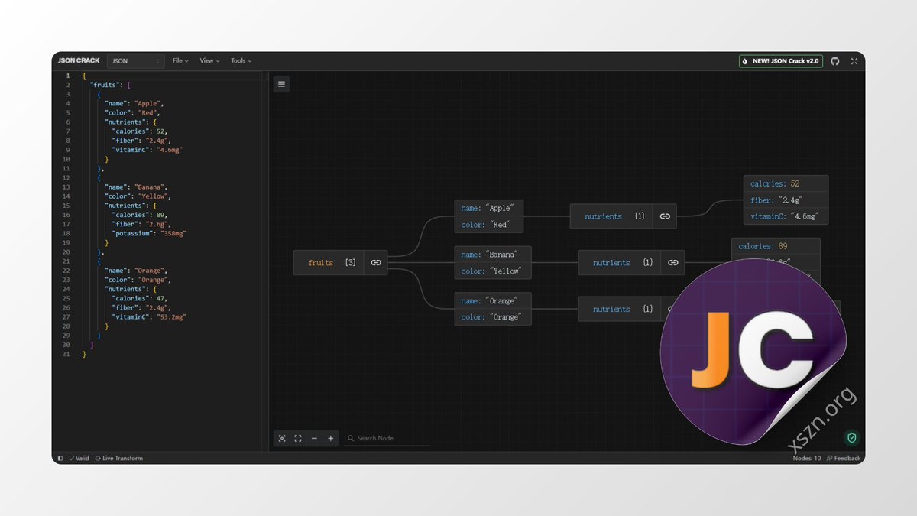The image size is (917, 516).
Task: Click nutrients {1} label connected to Banana
Action: tap(623, 262)
